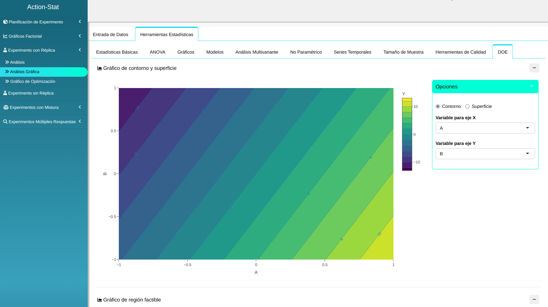Click the magnifier icon beside Experimentos Múltiples Respuestas

(5, 122)
